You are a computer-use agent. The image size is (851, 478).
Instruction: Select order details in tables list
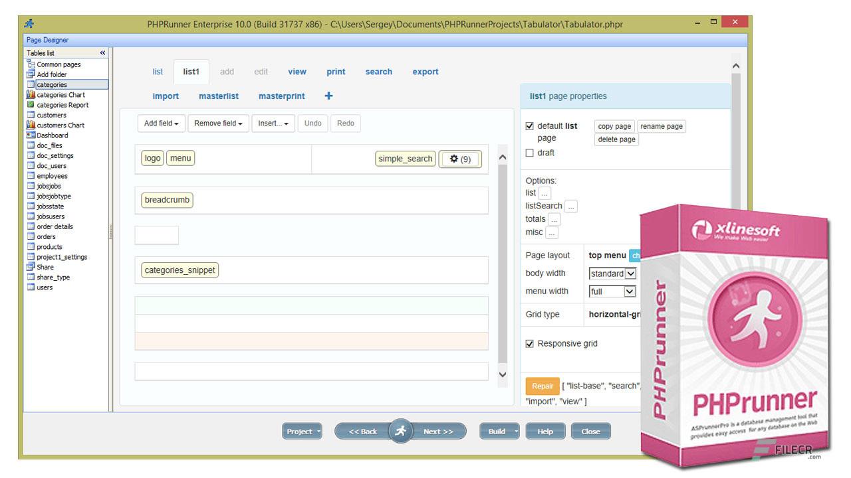click(55, 226)
